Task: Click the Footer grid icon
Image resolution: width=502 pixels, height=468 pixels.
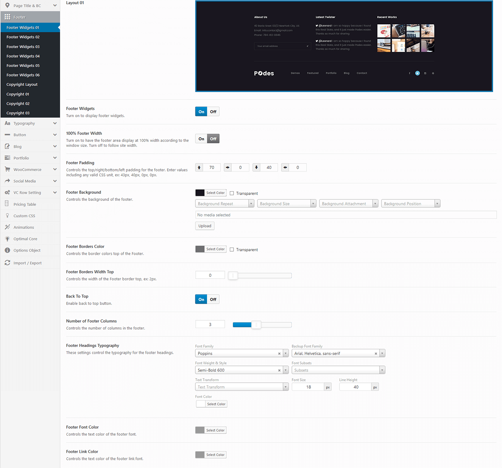Action: pos(7,17)
